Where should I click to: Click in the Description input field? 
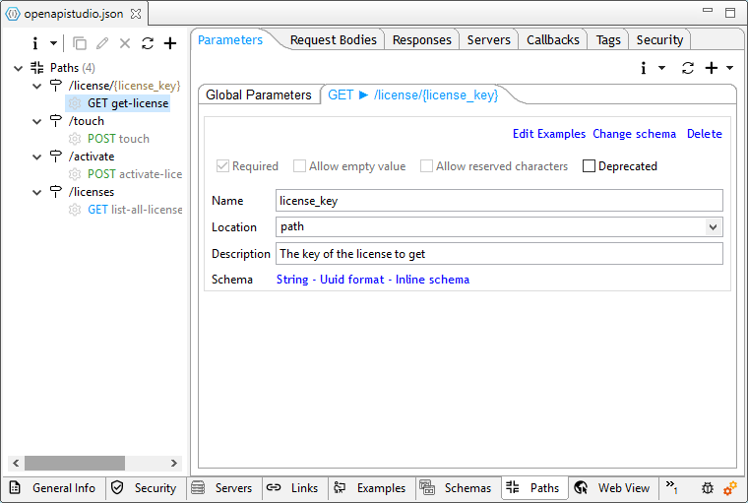[x=499, y=254]
